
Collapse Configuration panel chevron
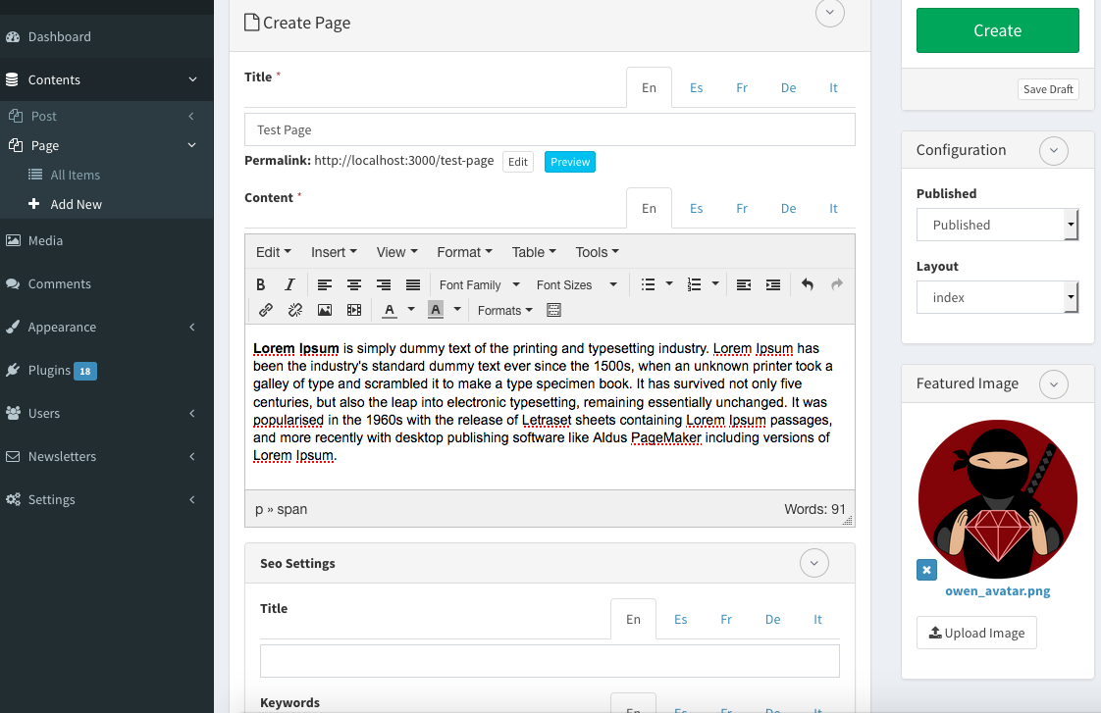(1054, 151)
